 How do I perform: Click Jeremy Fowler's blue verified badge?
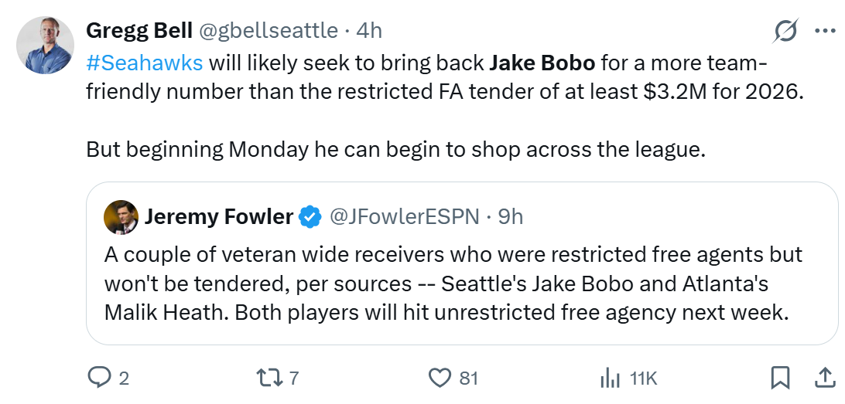pos(310,217)
